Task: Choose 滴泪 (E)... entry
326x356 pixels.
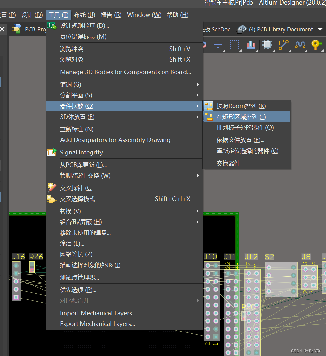Action: point(124,244)
